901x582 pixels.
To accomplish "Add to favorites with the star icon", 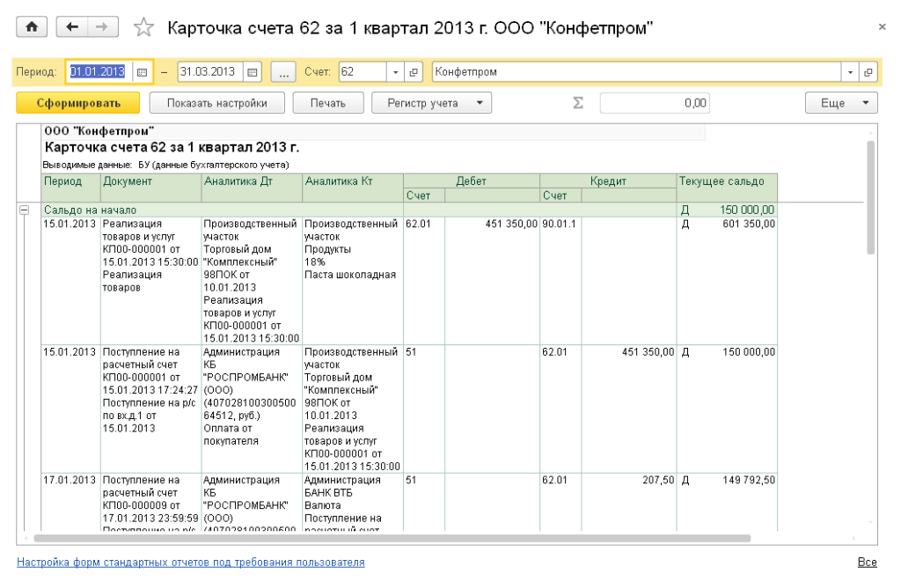I will (143, 29).
